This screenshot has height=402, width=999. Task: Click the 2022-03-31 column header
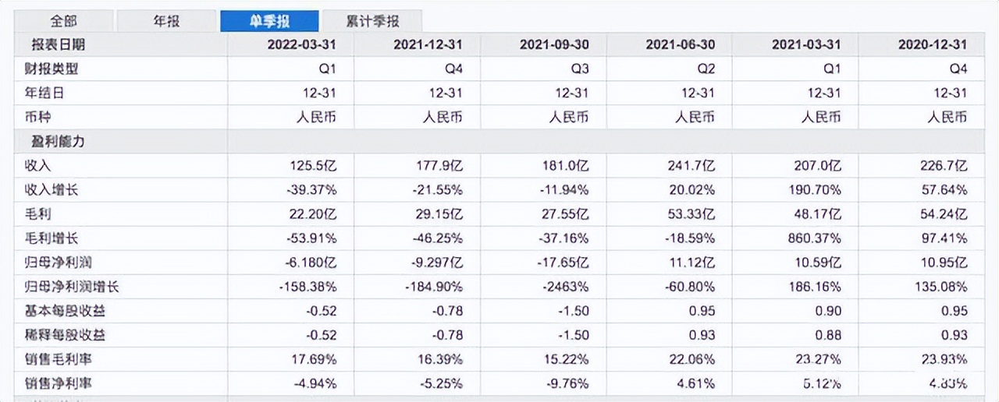click(x=302, y=44)
